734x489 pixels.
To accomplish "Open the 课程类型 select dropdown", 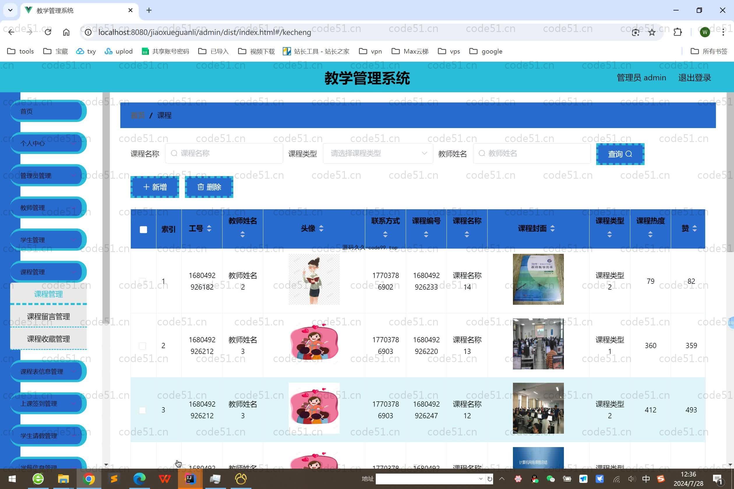I will tap(378, 153).
